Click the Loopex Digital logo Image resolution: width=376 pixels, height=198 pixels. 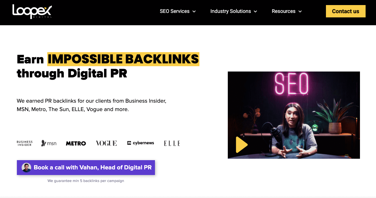(32, 11)
